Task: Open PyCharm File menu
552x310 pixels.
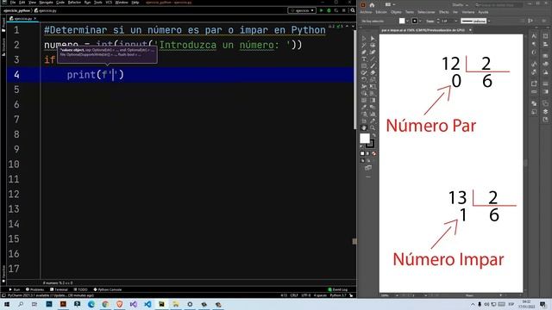Action: click(13, 3)
